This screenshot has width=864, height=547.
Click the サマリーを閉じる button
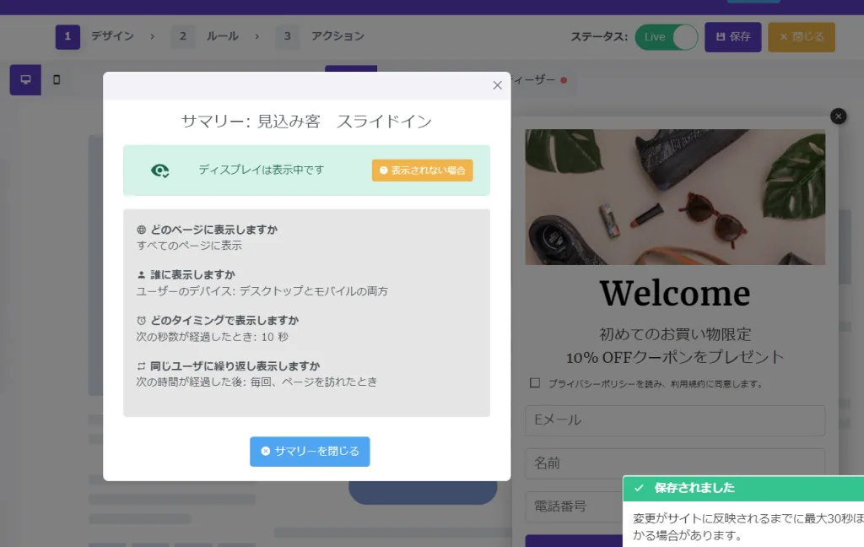pyautogui.click(x=310, y=452)
